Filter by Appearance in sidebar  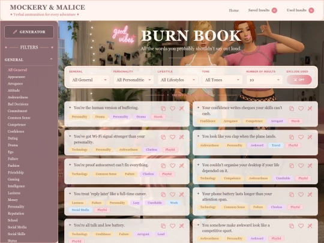click(16, 77)
